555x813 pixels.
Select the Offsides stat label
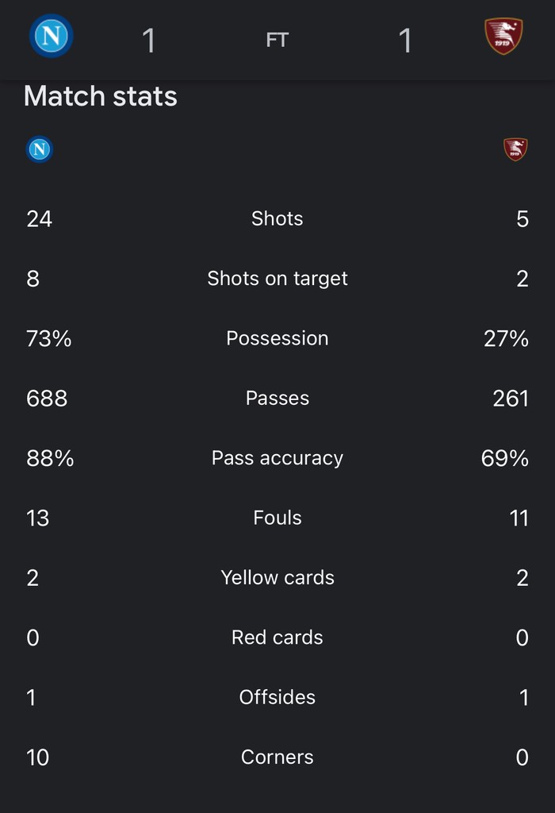277,697
